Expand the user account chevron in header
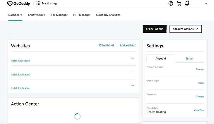 coord(206,4)
